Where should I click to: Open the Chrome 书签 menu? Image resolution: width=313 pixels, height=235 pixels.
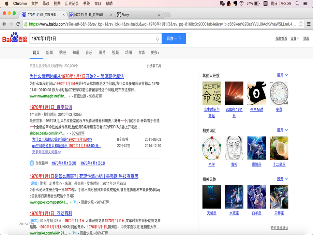point(87,3)
